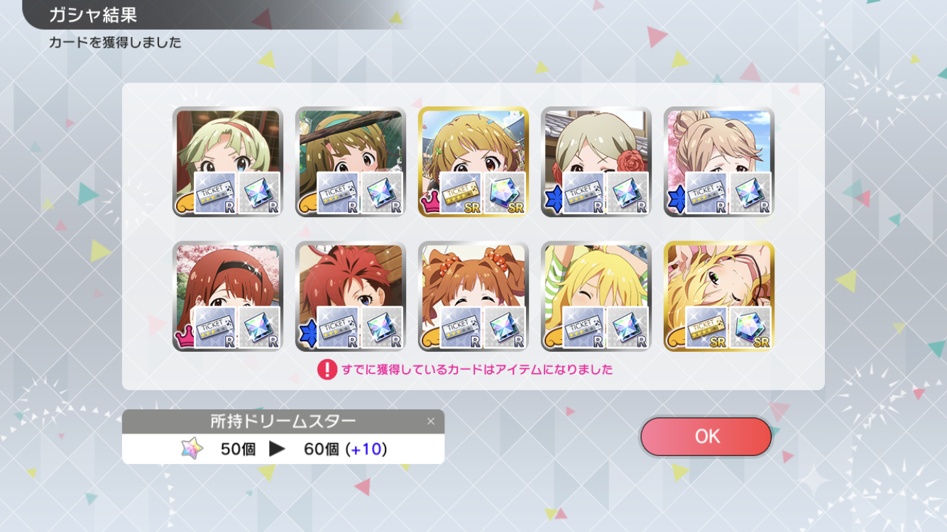Select the green-haired girl card with red headband

[x=228, y=162]
